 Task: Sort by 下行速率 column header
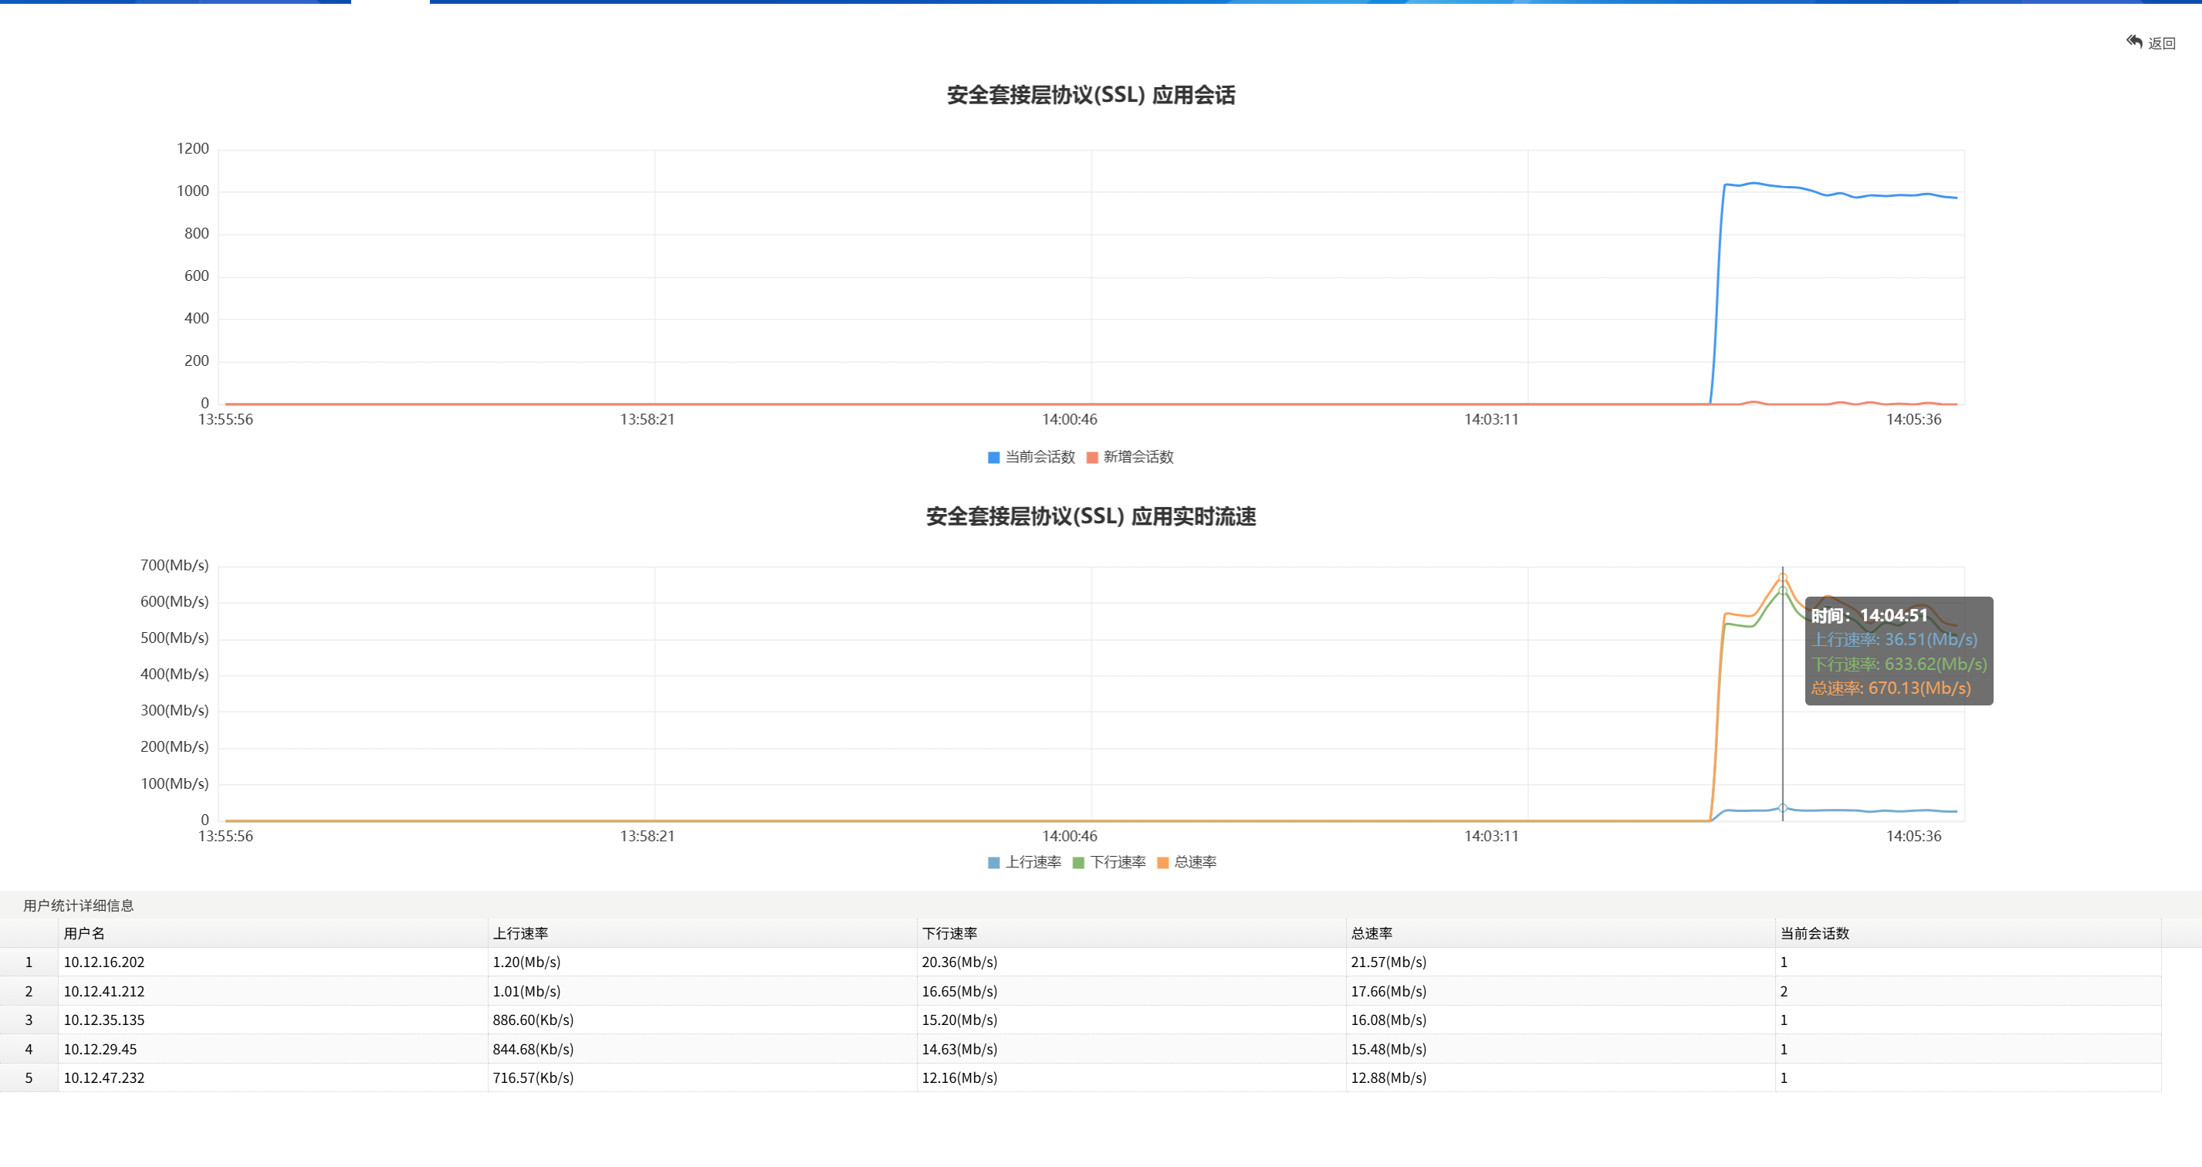pos(949,934)
